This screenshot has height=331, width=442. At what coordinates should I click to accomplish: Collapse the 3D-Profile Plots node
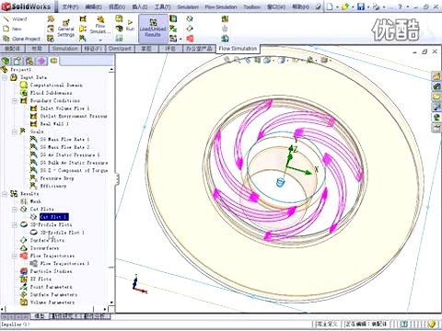pos(14,224)
